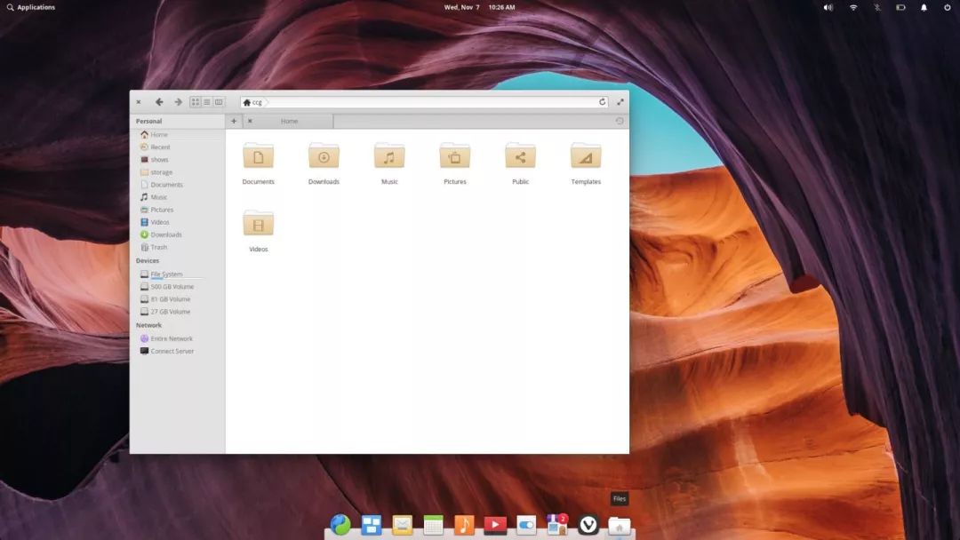Open the Applications menu
The height and width of the screenshot is (540, 960).
[x=31, y=7]
